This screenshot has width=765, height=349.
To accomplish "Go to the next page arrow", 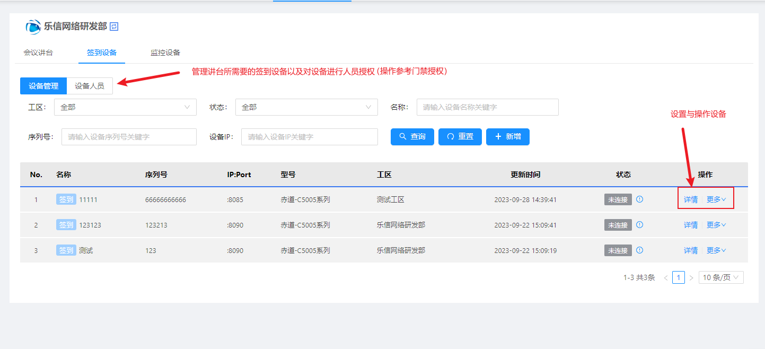I will (x=691, y=277).
